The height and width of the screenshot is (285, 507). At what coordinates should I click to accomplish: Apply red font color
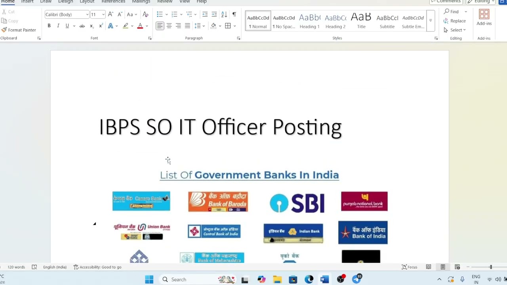140,26
